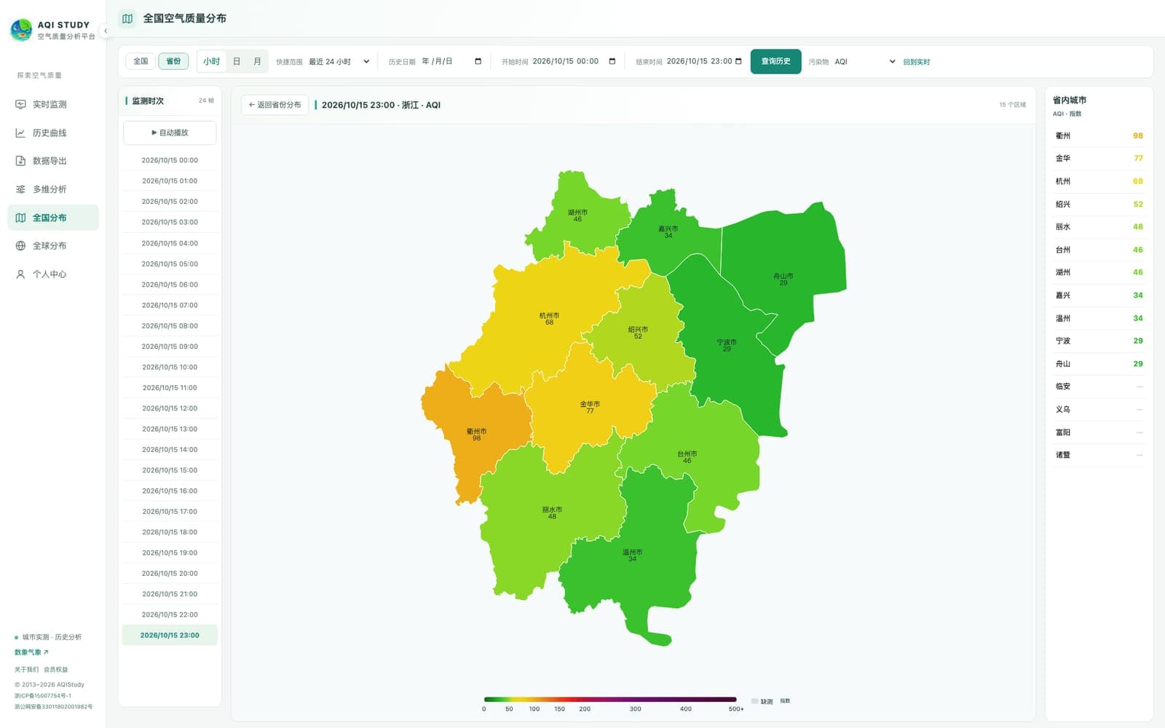Screen dimensions: 1165x728
Task: Click the 全球分布 globe icon
Action: [20, 246]
